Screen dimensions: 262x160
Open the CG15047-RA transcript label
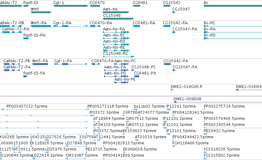click(x=185, y=29)
